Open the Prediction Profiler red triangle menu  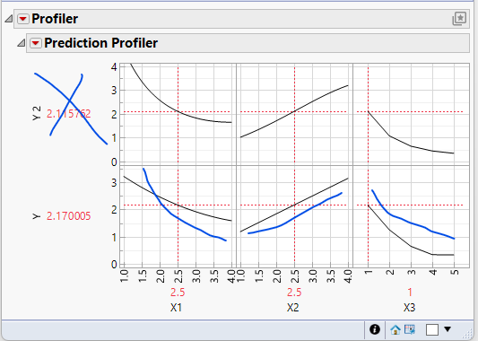[35, 43]
